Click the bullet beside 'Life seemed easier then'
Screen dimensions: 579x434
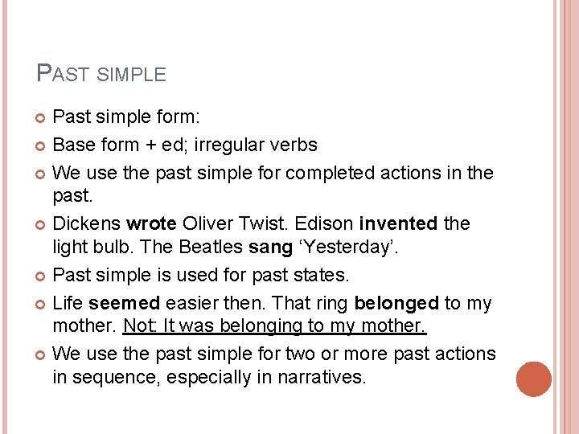coord(40,304)
